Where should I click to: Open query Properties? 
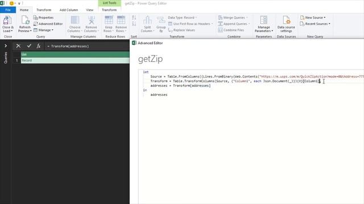click(x=43, y=18)
